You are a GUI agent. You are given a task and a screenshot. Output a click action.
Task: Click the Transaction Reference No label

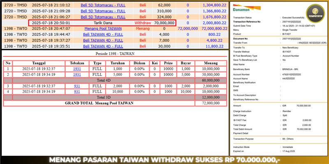247,22
